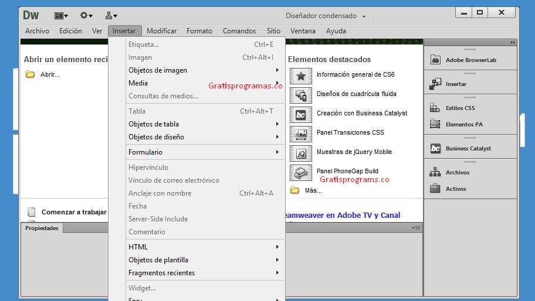The height and width of the screenshot is (301, 535).
Task: Expand the HTML submenu
Action: [x=204, y=247]
